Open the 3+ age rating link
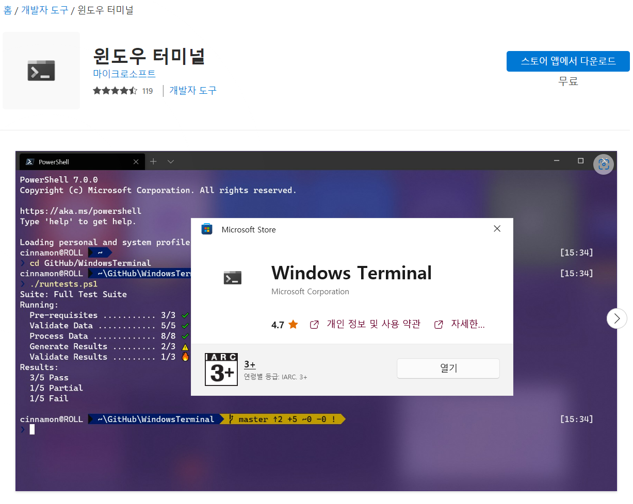Viewport: 633px width, 504px height. coord(250,364)
